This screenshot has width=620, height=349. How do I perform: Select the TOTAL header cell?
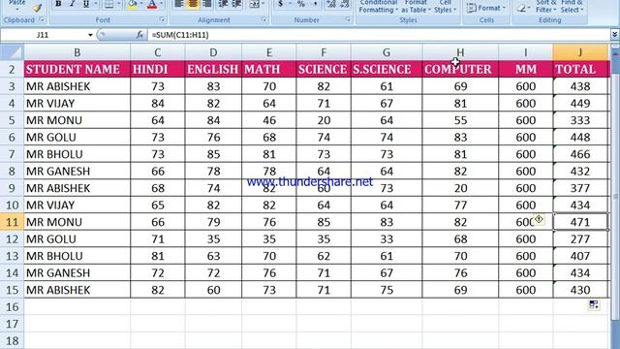coord(580,69)
